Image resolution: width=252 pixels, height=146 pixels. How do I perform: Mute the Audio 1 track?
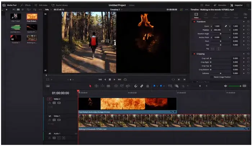click(x=63, y=138)
